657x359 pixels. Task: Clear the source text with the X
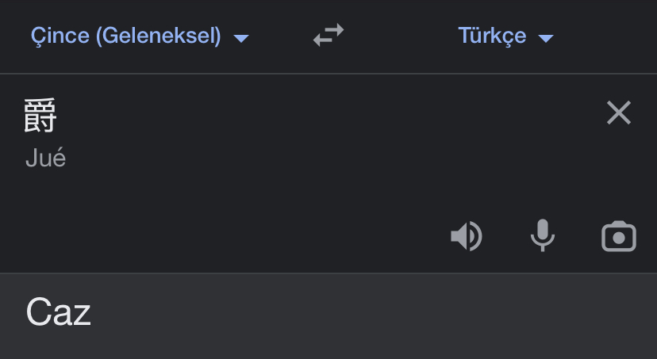[x=619, y=113]
